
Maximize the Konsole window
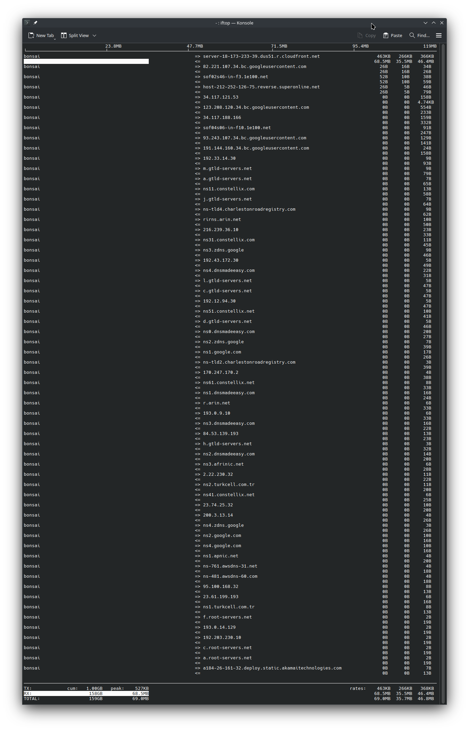click(433, 23)
